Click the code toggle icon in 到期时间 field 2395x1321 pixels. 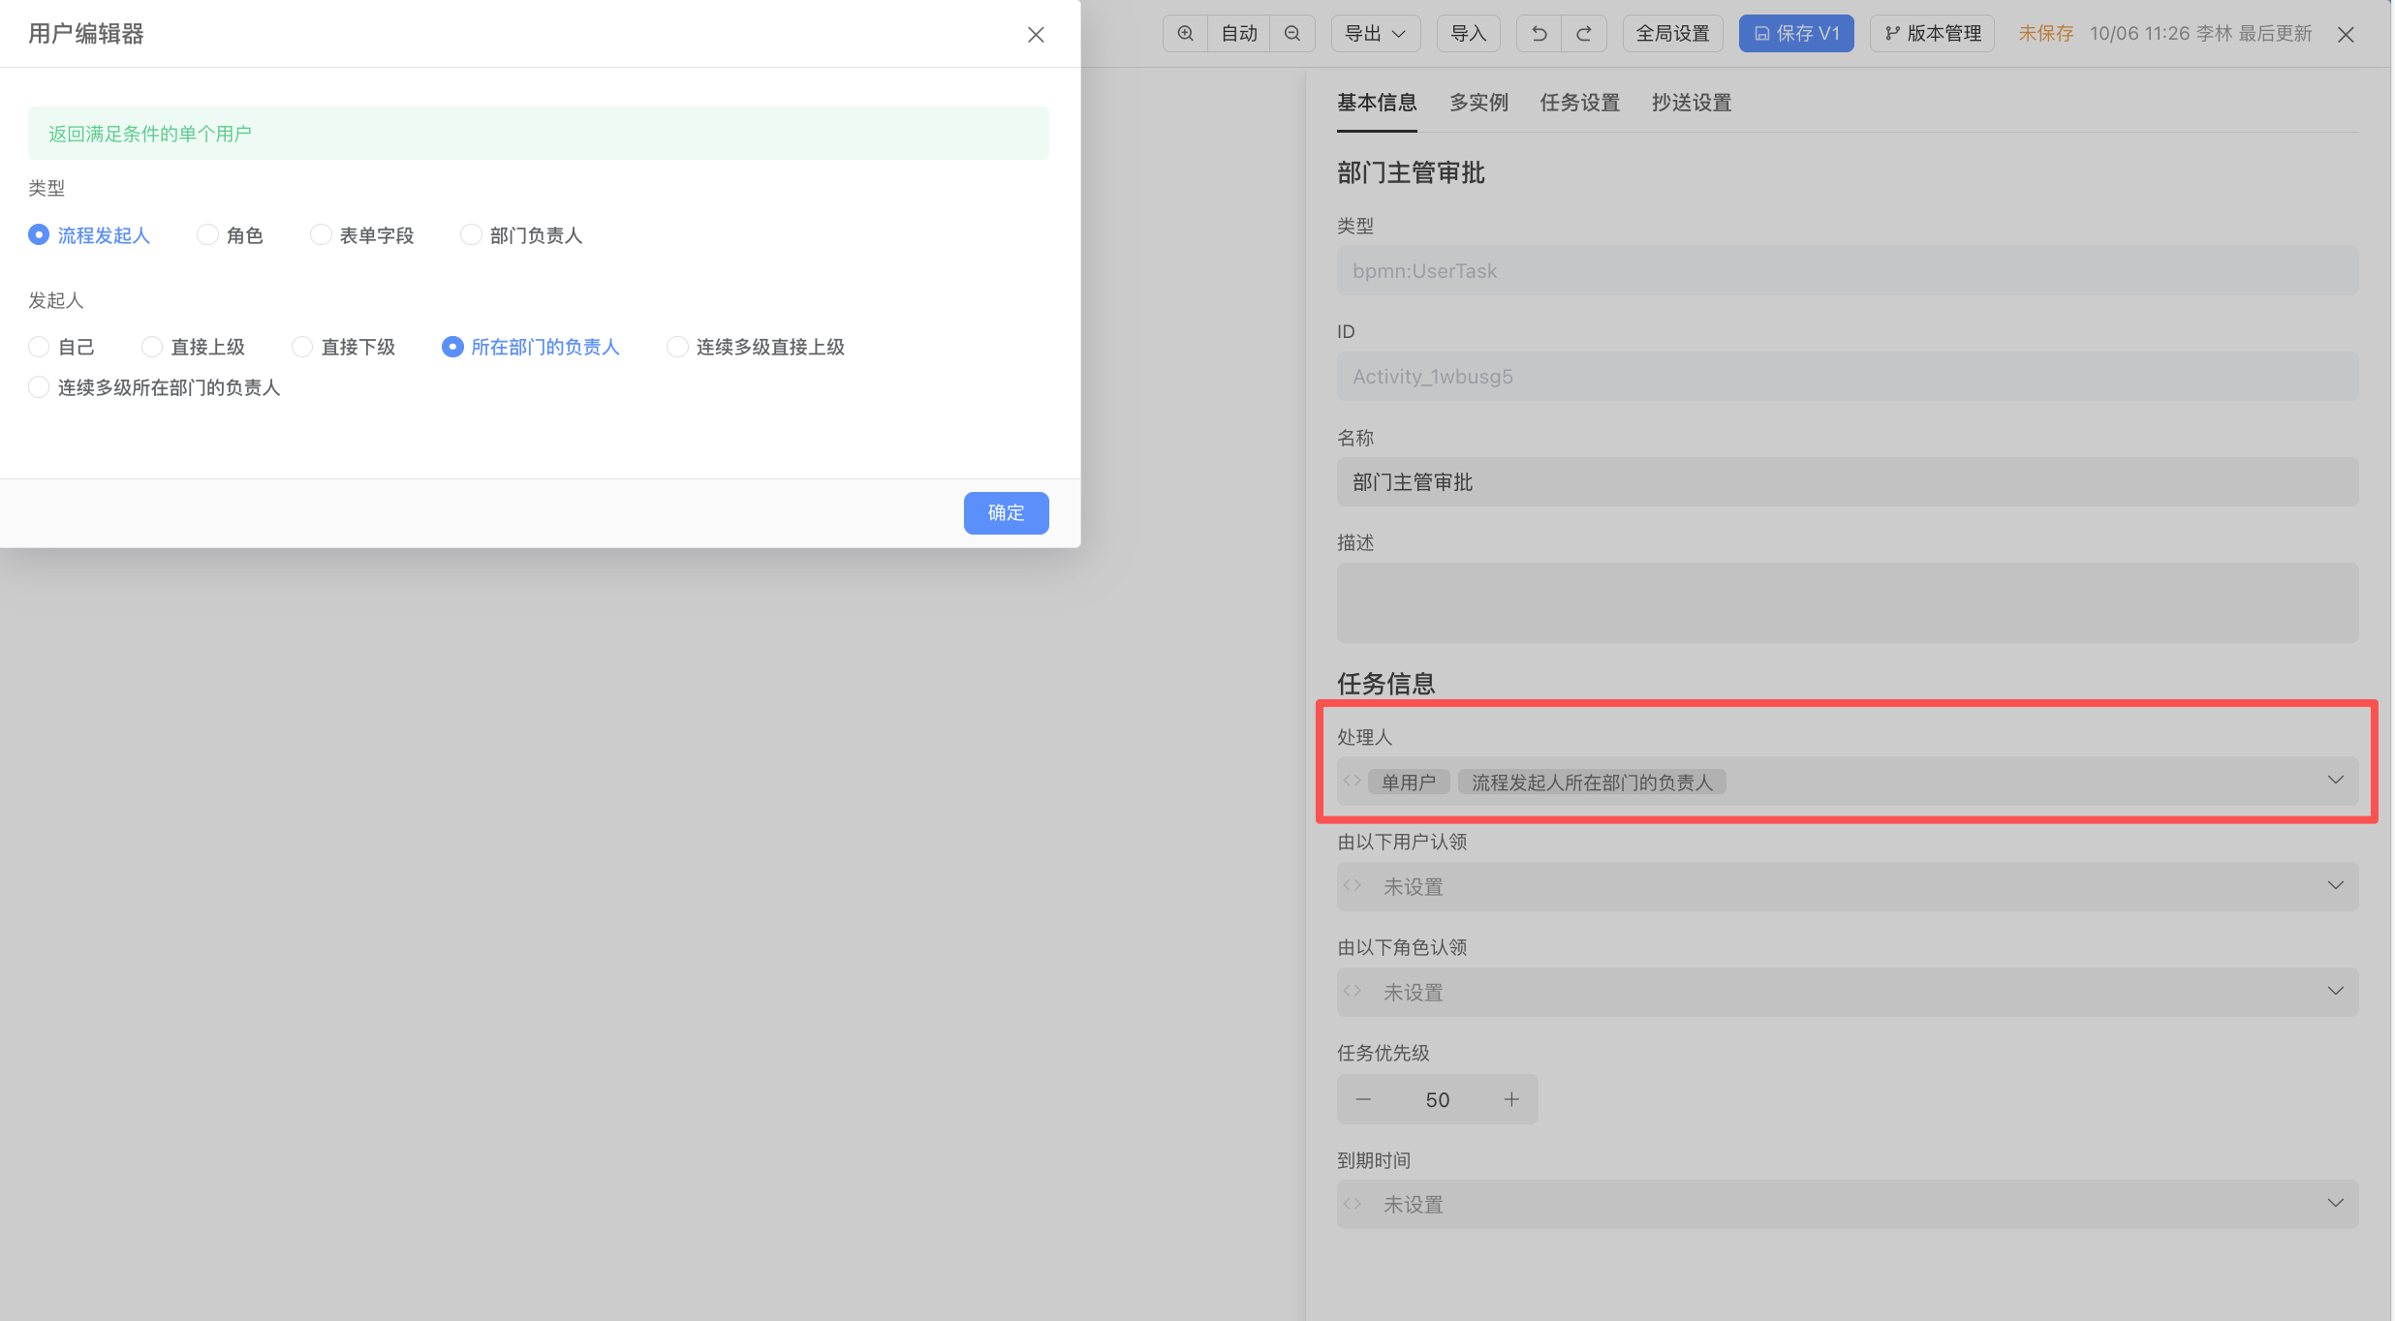(x=1353, y=1204)
